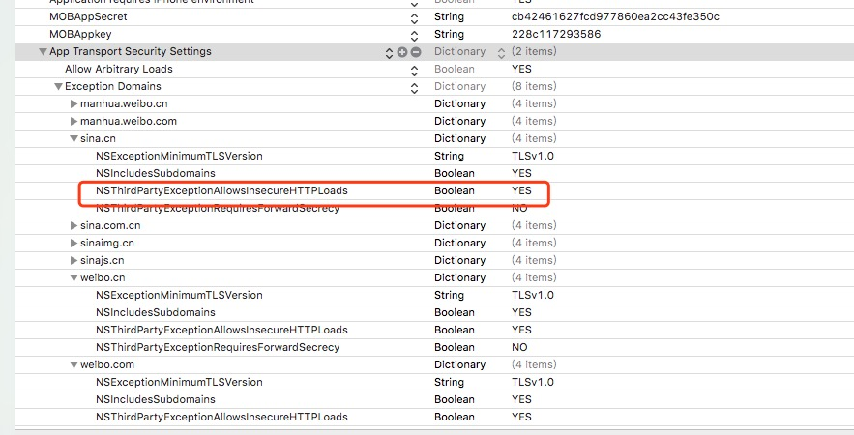854x435 pixels.
Task: Select the sinajs.cn key label
Action: [102, 261]
